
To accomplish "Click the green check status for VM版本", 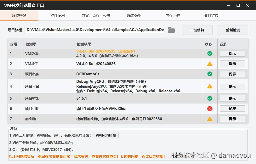I will pyautogui.click(x=210, y=53).
